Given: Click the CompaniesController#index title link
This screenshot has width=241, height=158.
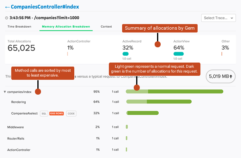Looking at the screenshot, I should 45,7.
